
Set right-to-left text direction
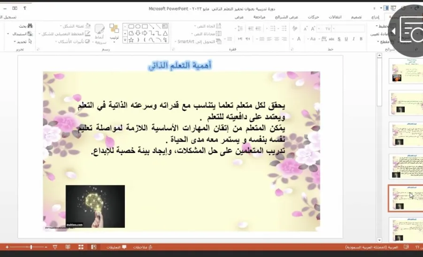click(247, 39)
